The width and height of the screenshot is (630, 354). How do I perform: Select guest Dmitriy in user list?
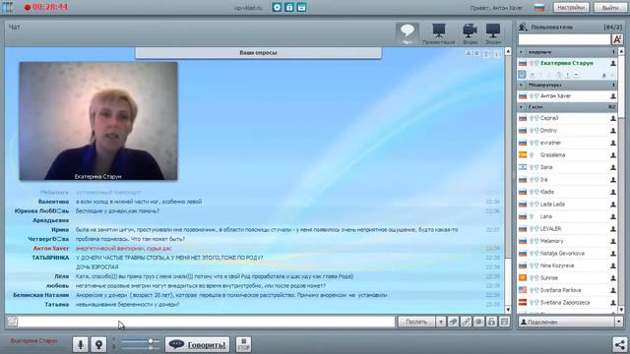(567, 131)
